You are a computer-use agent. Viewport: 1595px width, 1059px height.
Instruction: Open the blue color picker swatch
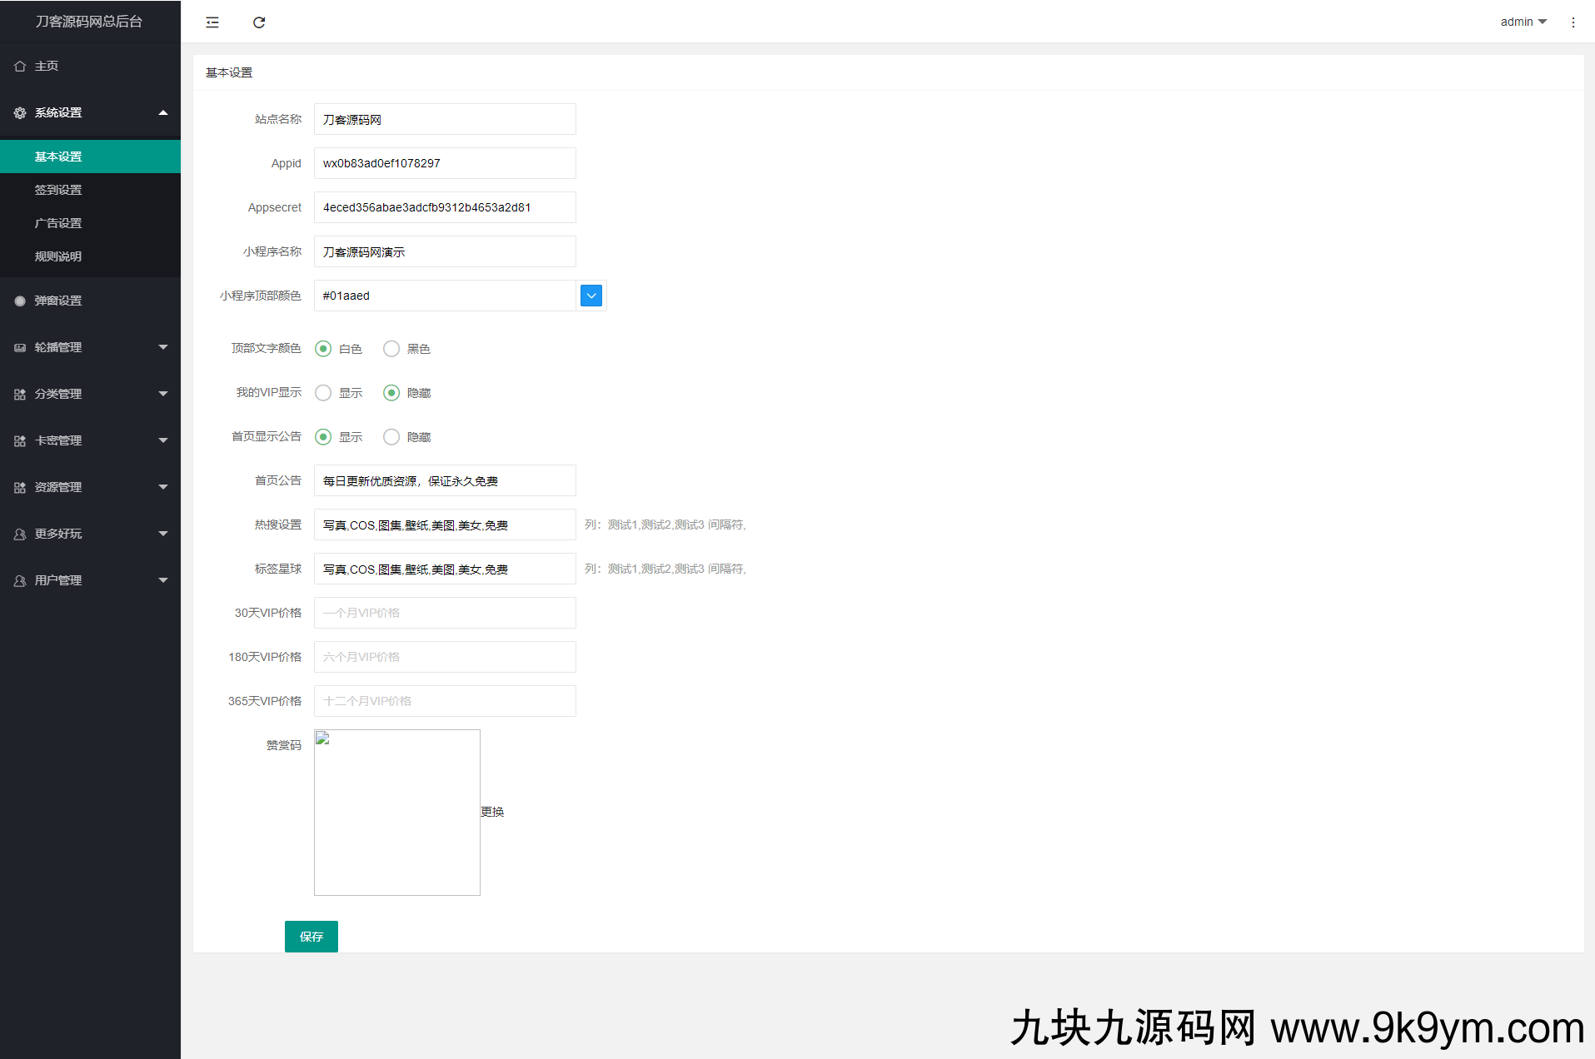591,296
